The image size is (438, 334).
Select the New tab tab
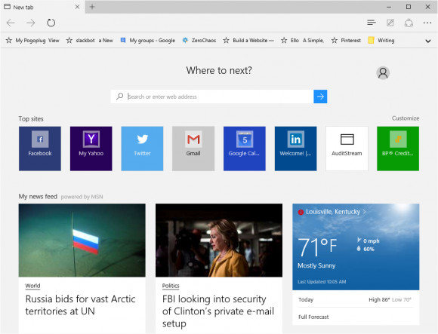click(42, 7)
